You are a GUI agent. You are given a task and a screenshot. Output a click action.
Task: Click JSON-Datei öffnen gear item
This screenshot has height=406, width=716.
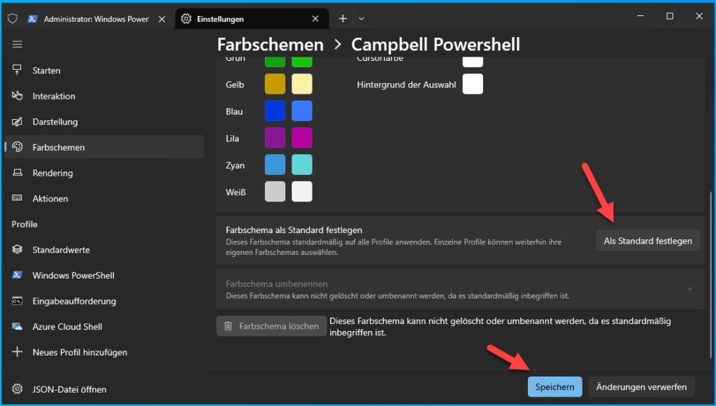[104, 389]
